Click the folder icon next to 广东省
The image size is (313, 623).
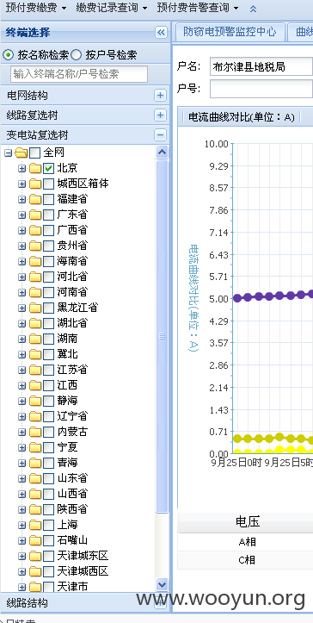click(x=35, y=215)
